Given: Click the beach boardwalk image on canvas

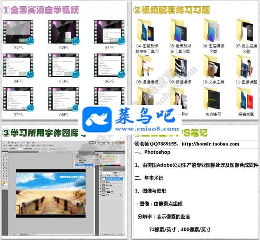Looking at the screenshot, I should pos(50,193).
